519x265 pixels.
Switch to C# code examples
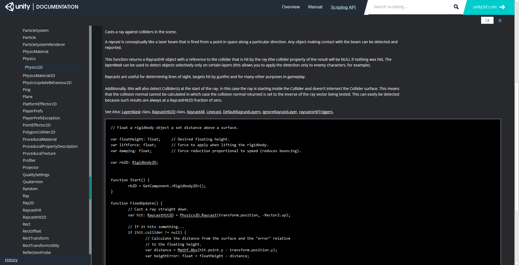click(x=487, y=20)
